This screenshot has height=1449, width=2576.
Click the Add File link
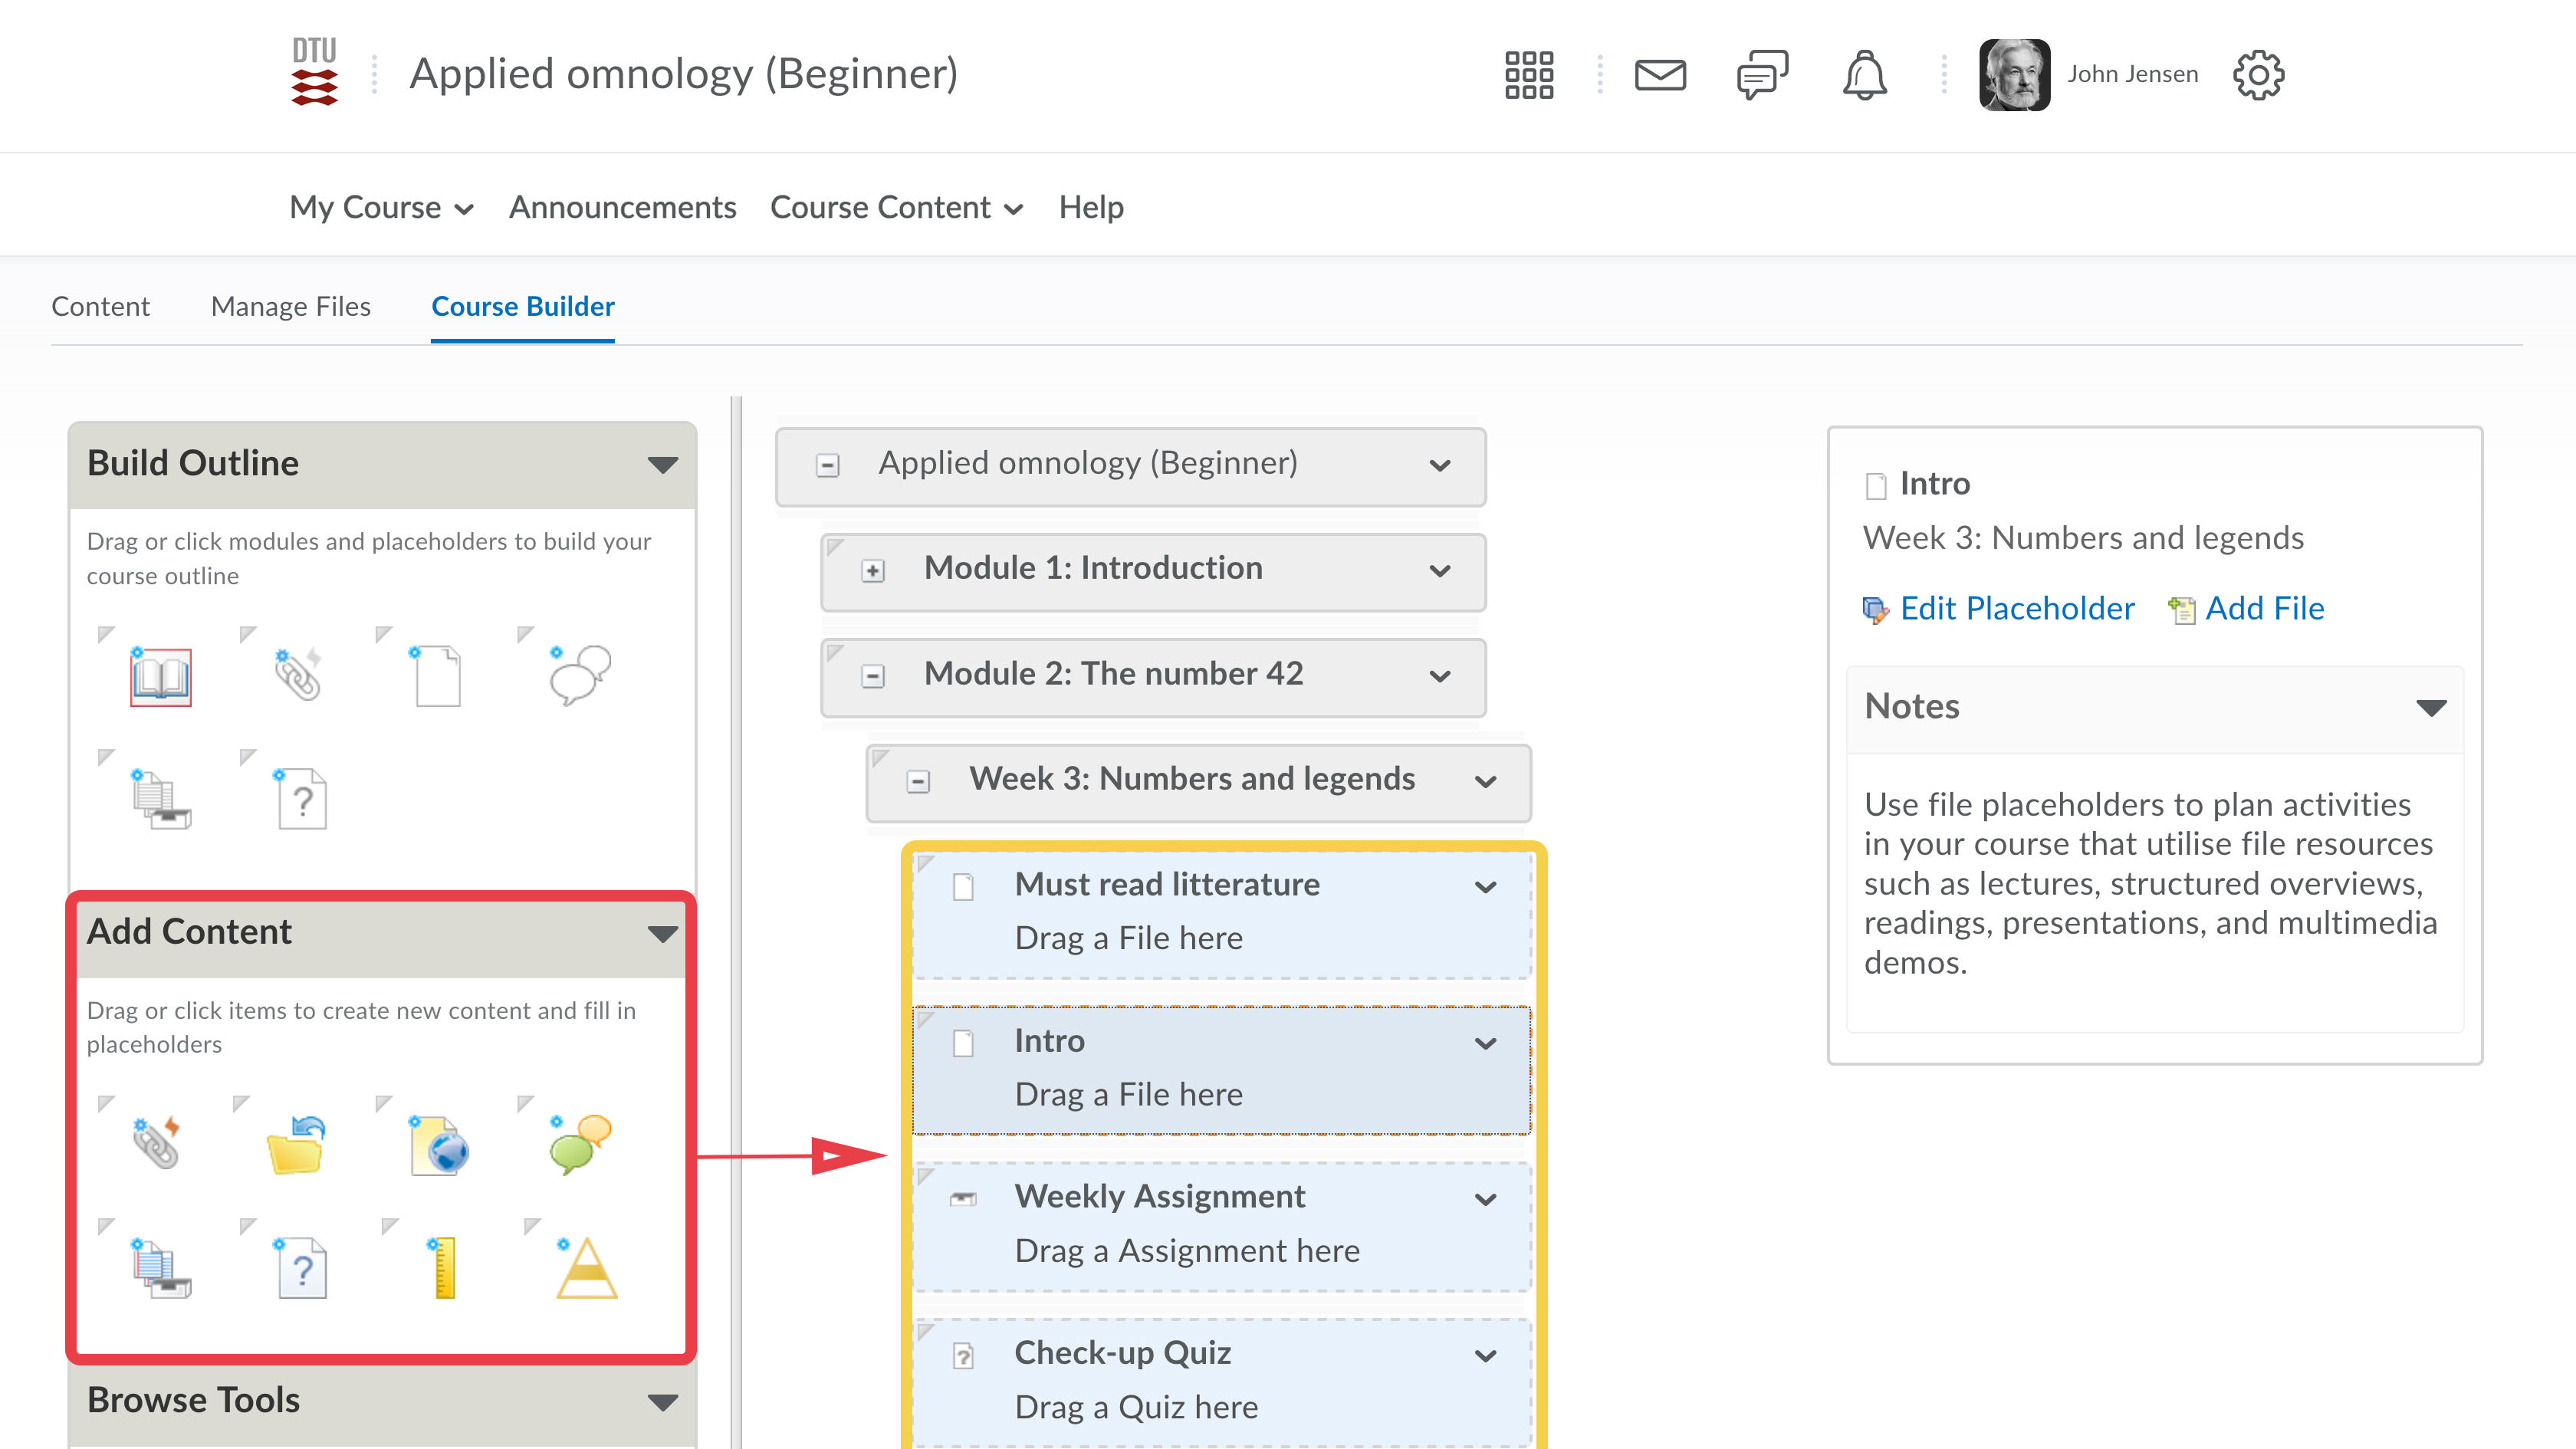pos(2264,608)
